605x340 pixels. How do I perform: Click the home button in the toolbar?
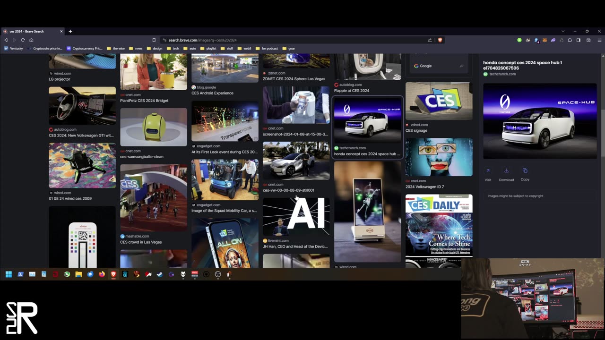31,40
